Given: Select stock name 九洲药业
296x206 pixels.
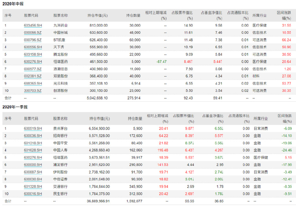Looking at the screenshot, I should click(60, 25).
